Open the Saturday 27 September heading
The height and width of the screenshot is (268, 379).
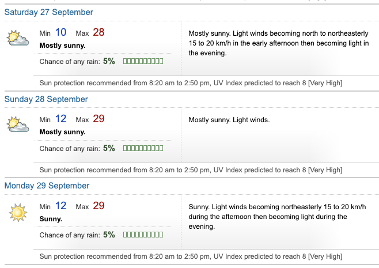pos(49,12)
